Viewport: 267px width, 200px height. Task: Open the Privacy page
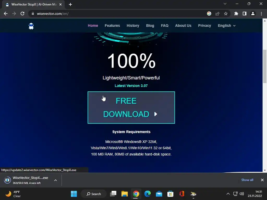click(204, 26)
